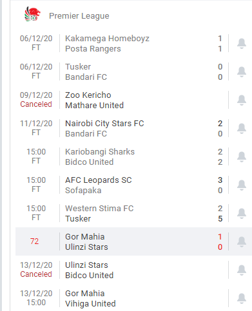252x311 pixels.
Task: Enable alerts for Kariobangi Sharks vs Bidco United
Action: (x=242, y=156)
